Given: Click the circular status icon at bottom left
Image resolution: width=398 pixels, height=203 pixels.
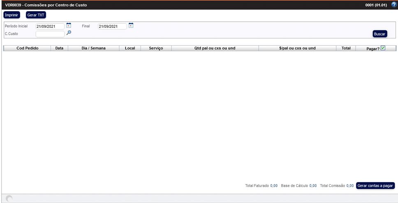Looking at the screenshot, I should coord(9,198).
